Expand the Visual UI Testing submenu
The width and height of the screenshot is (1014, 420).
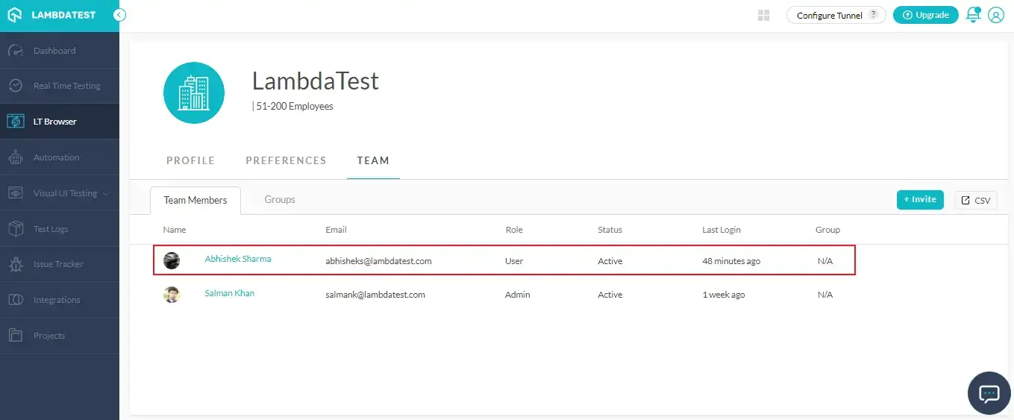click(x=106, y=194)
